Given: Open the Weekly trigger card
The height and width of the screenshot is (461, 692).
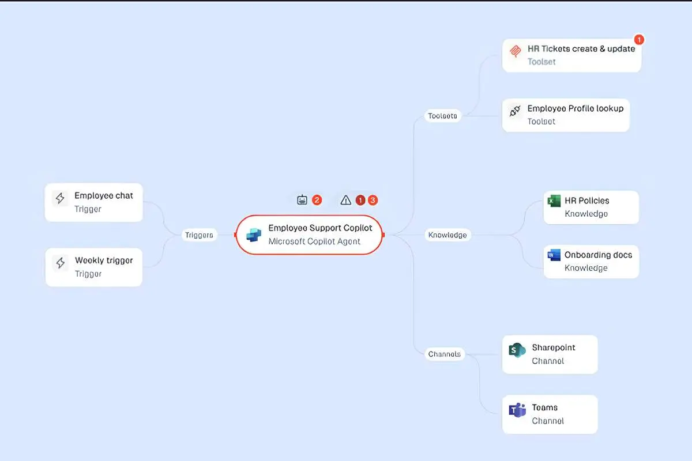Looking at the screenshot, I should 94,267.
